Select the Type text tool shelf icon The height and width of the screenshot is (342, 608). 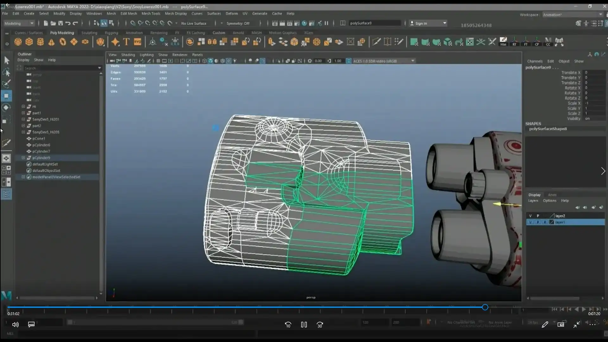pos(126,42)
